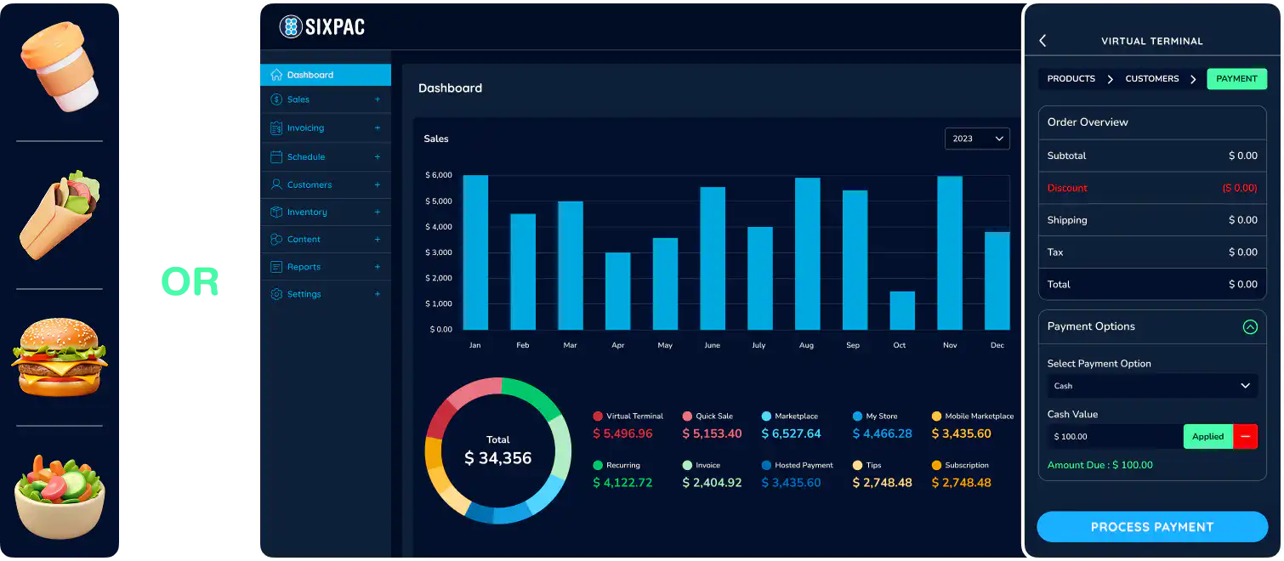Go back using Virtual Terminal back arrow
Viewport: 1284px width, 561px height.
tap(1043, 41)
